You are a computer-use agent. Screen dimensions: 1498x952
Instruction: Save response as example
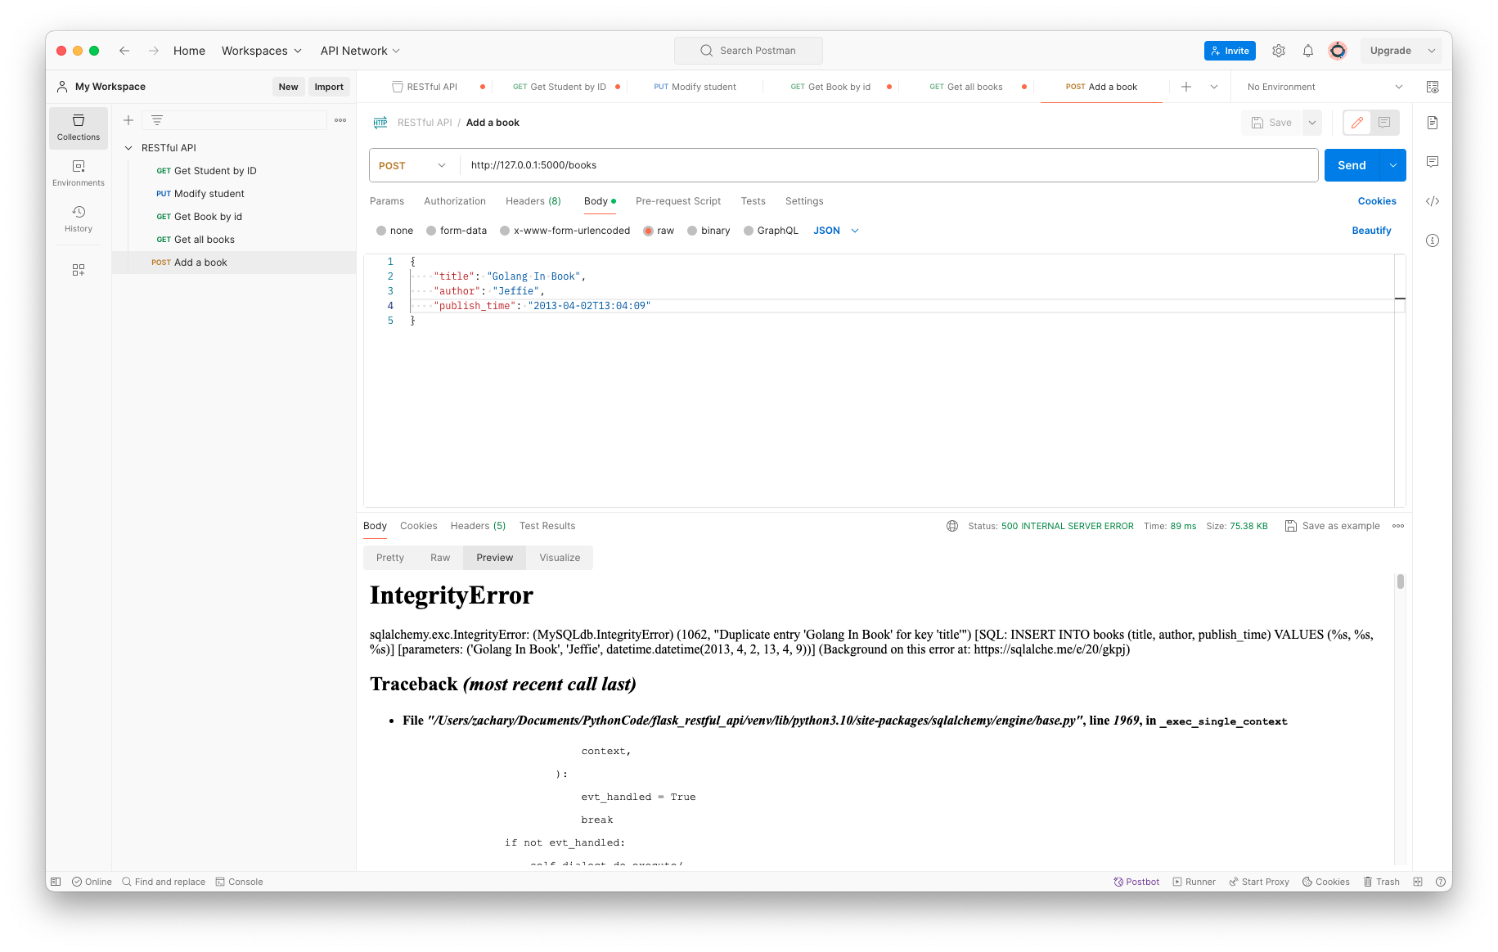coord(1333,526)
